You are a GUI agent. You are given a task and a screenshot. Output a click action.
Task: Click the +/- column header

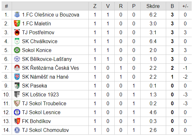185,6
